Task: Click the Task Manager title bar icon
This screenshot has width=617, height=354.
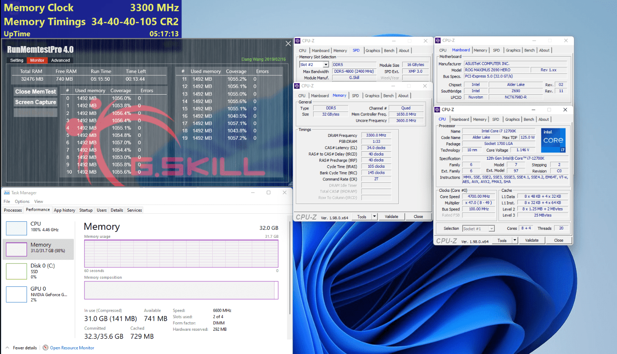Action: [6, 193]
